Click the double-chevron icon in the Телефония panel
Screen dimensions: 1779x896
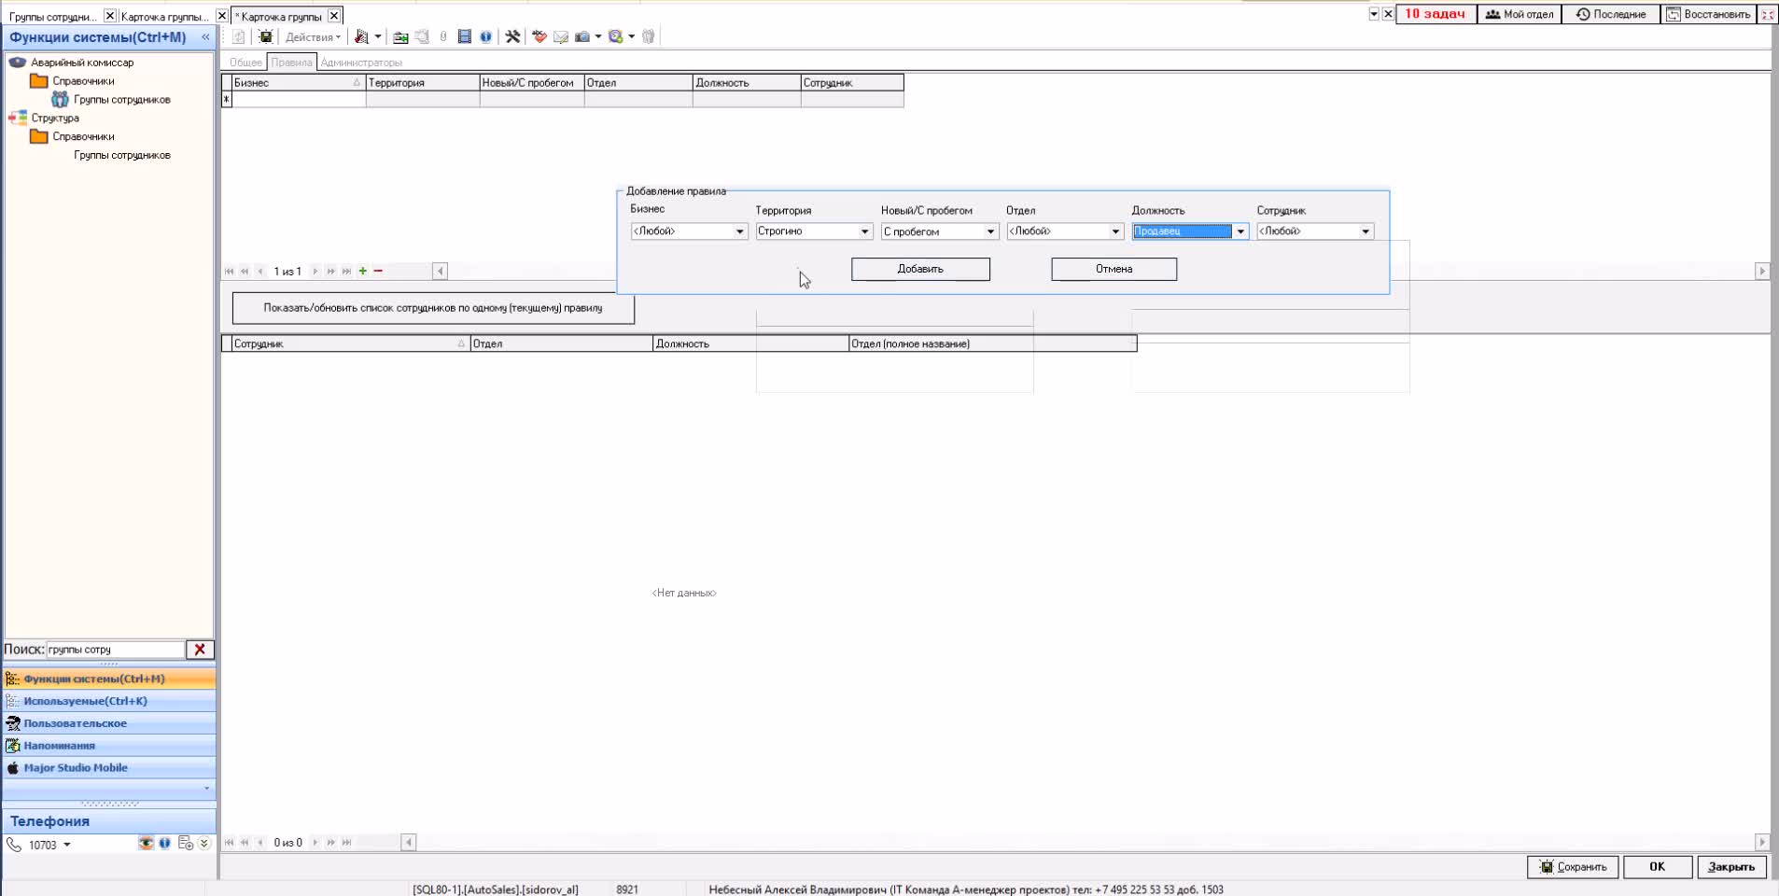pyautogui.click(x=204, y=843)
